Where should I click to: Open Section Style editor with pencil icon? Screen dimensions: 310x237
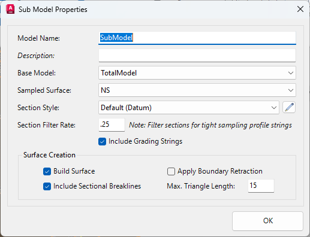coord(289,107)
